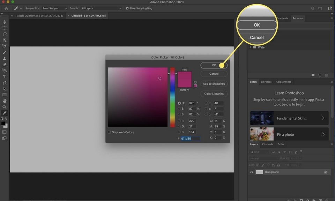Click the Add to Swatches button
The width and height of the screenshot is (335, 201).
214,84
